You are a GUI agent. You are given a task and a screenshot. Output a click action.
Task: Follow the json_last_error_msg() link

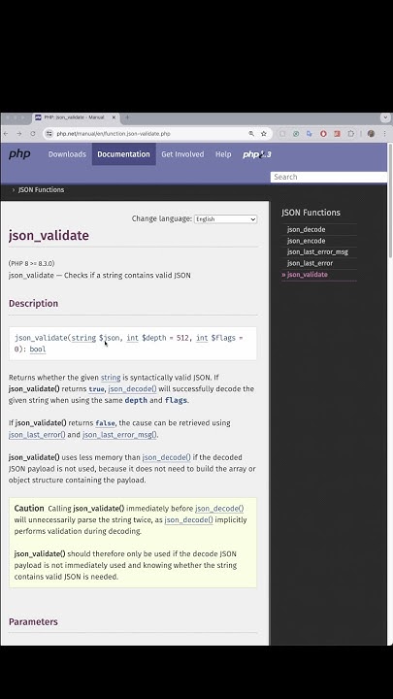pos(119,435)
